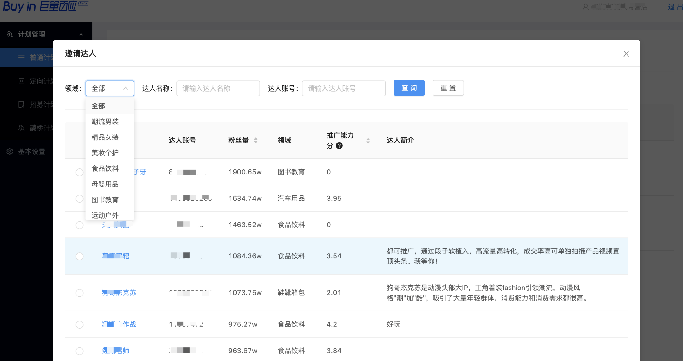Select radio for 1463.52w row
683x361 pixels.
click(80, 225)
